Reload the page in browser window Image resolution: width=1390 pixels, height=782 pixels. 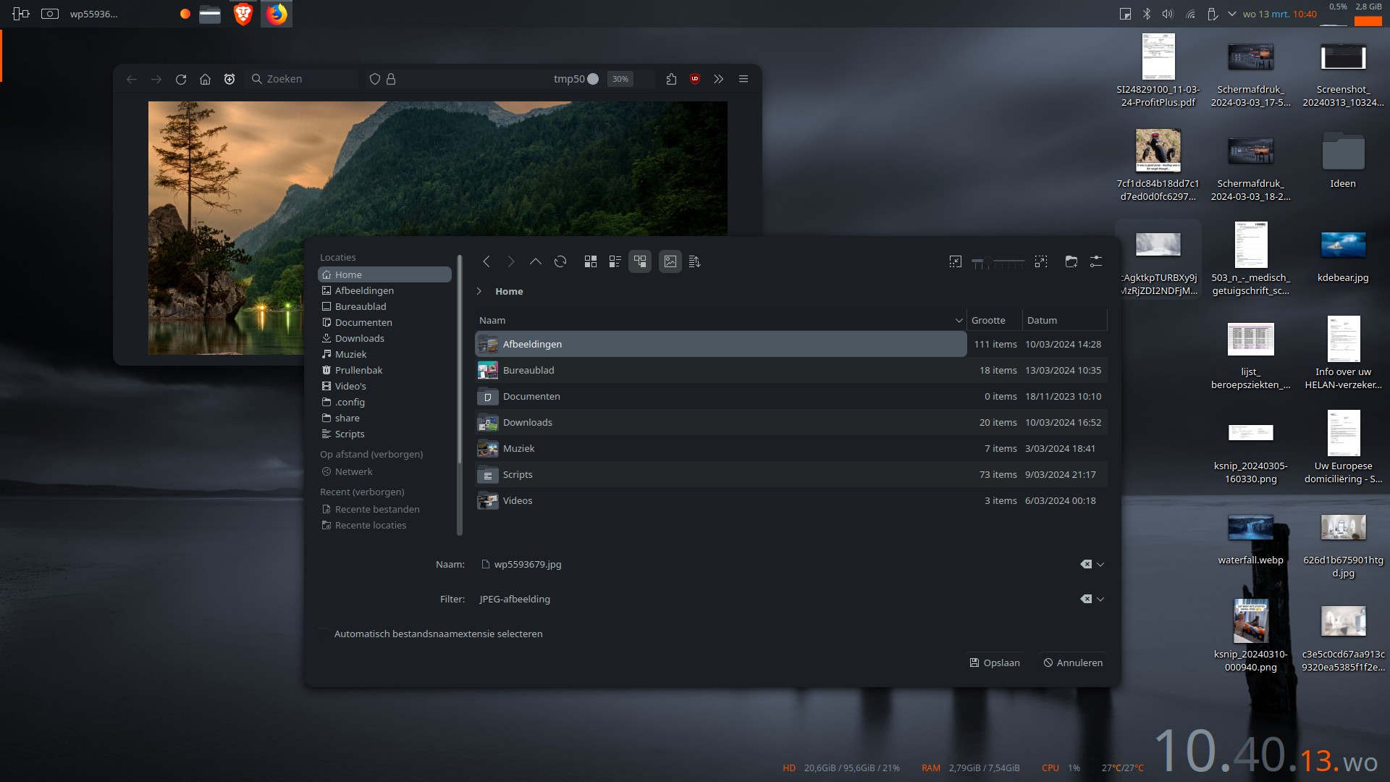tap(181, 79)
